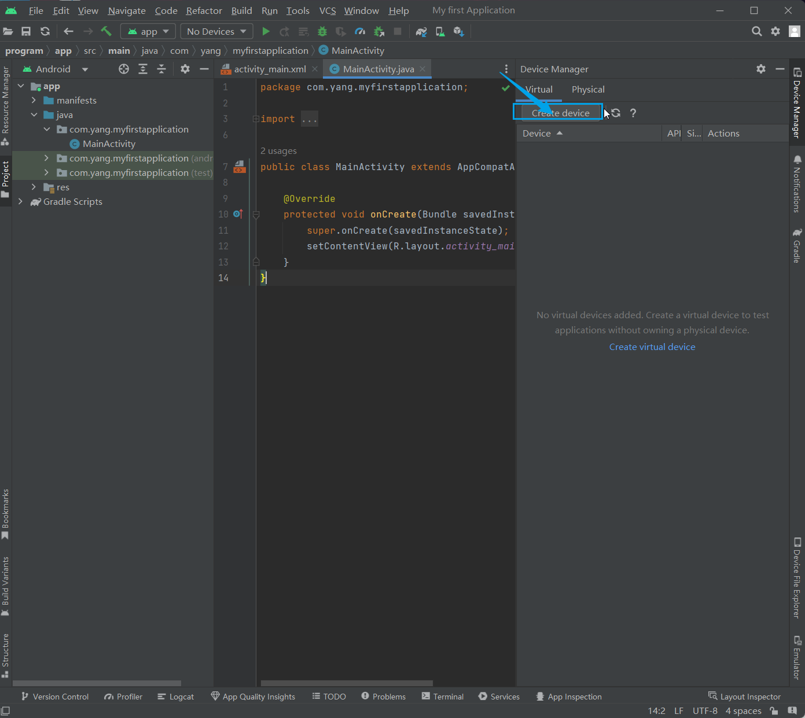Open the Terminal tool window
This screenshot has height=718, width=805.
(443, 697)
